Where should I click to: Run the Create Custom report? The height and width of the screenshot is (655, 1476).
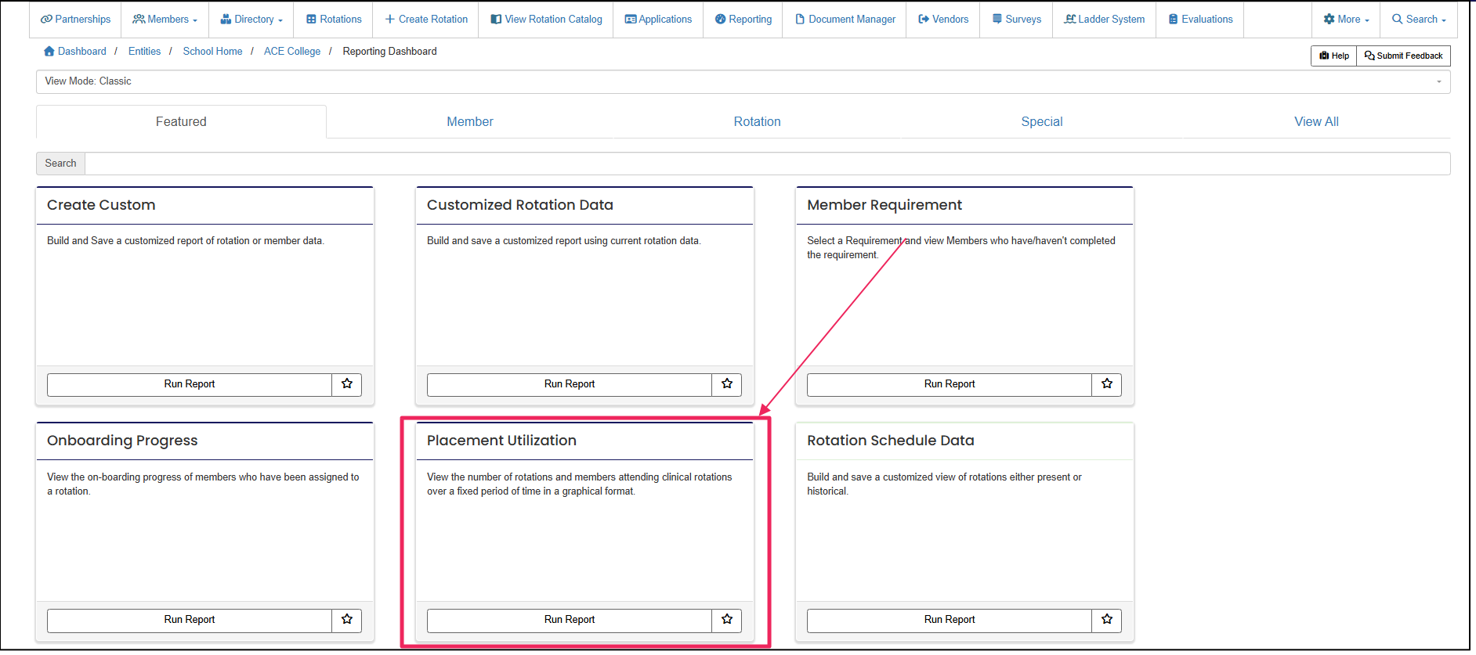(x=190, y=384)
